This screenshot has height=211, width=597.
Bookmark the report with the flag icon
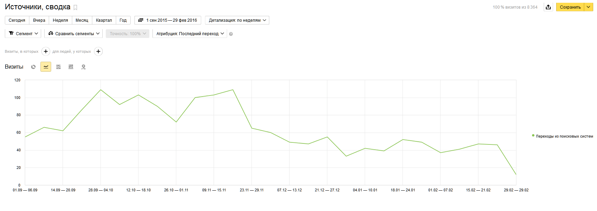[75, 8]
